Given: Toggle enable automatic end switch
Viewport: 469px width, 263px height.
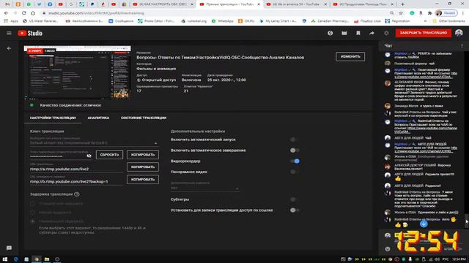Looking at the screenshot, I should (x=295, y=150).
